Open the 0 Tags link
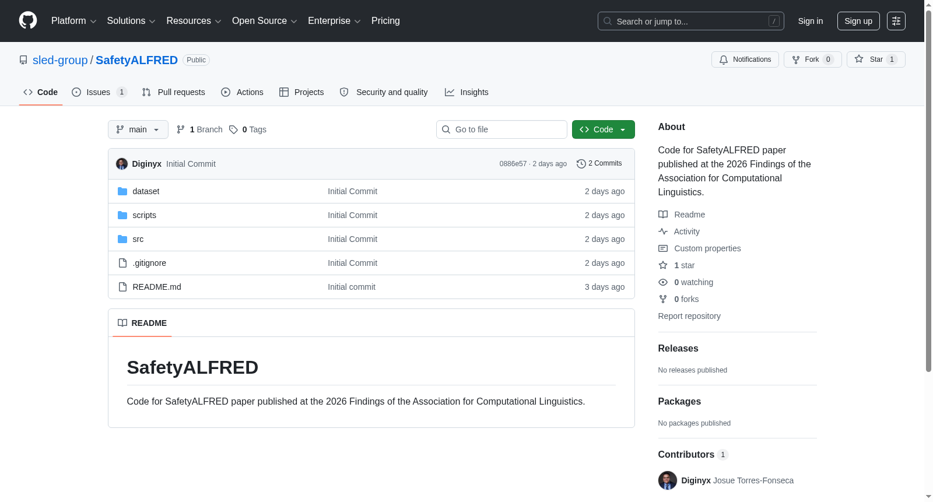 [248, 129]
